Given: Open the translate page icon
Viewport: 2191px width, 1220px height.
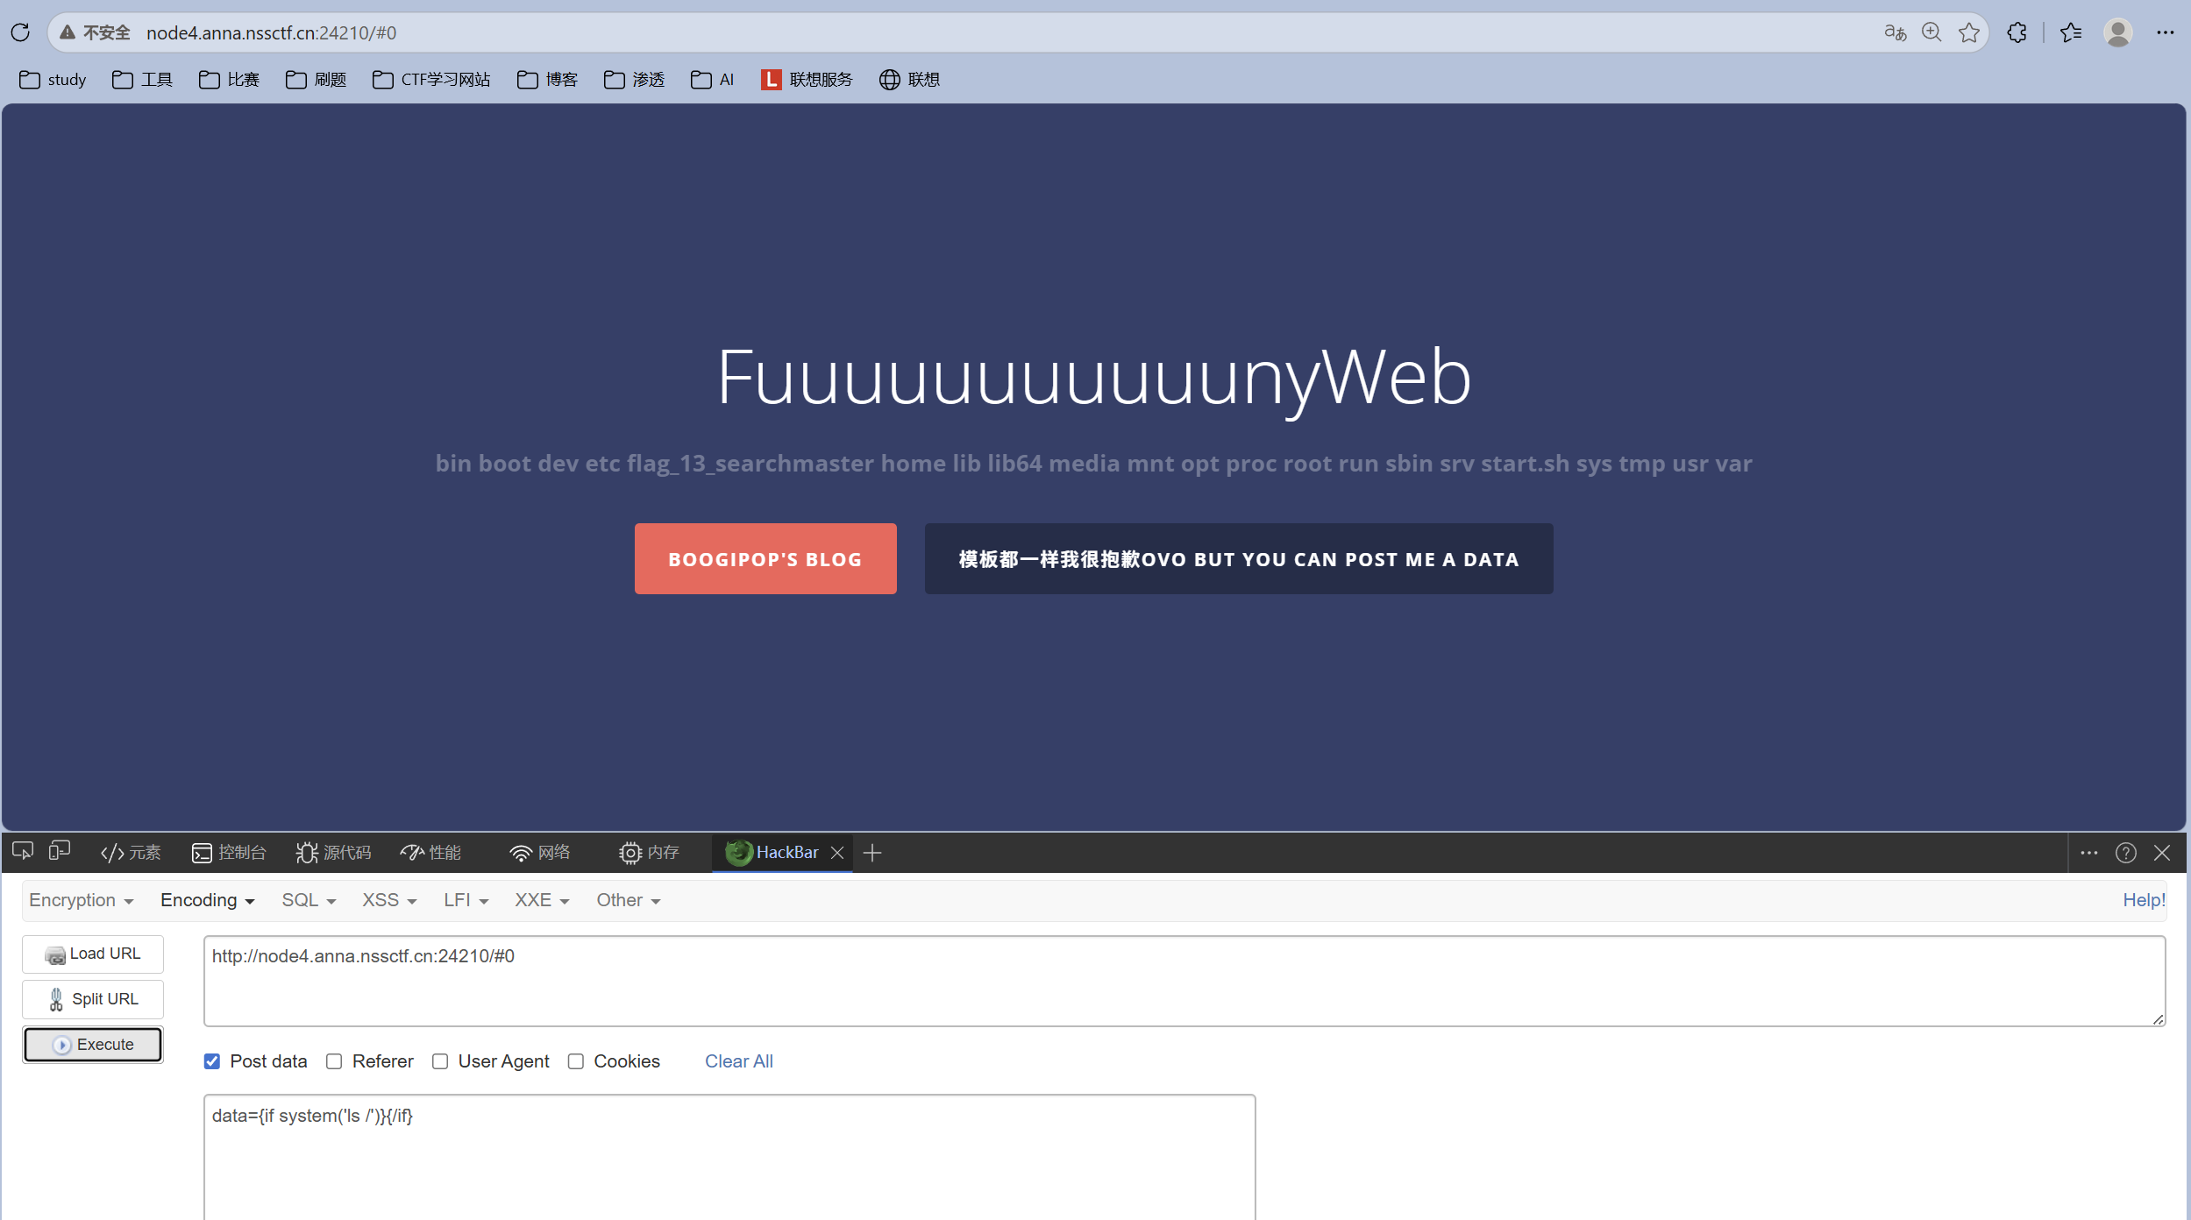Looking at the screenshot, I should click(x=1895, y=32).
